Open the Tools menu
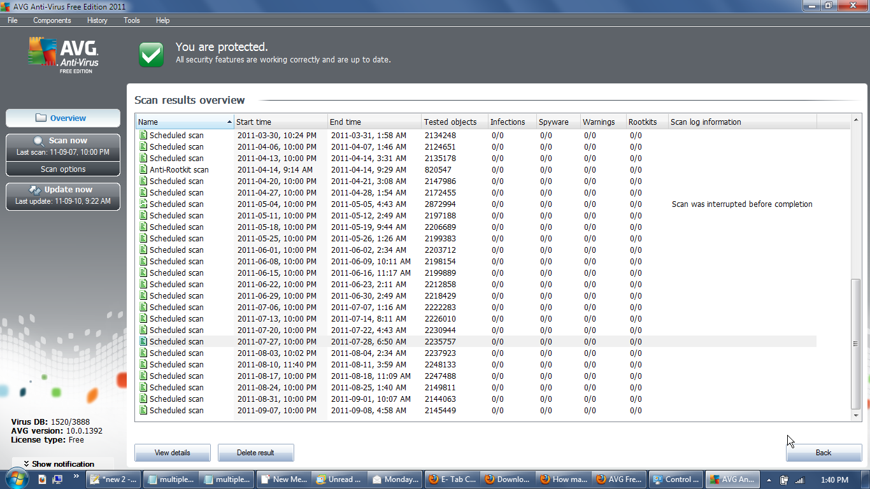 (x=132, y=20)
